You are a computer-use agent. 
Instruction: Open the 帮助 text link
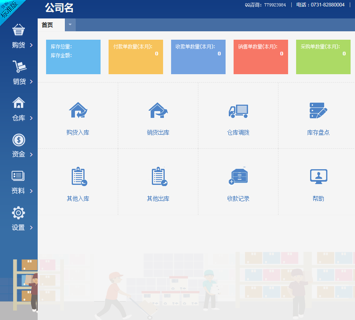(x=318, y=198)
